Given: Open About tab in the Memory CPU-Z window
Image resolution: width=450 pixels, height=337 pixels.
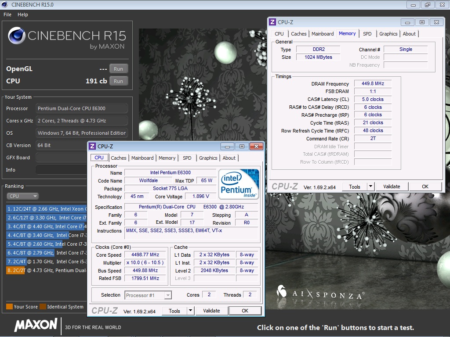Looking at the screenshot, I should point(409,34).
